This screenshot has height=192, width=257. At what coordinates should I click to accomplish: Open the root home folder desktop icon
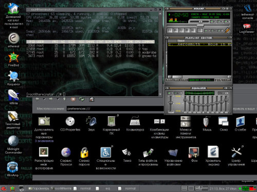coord(13,16)
